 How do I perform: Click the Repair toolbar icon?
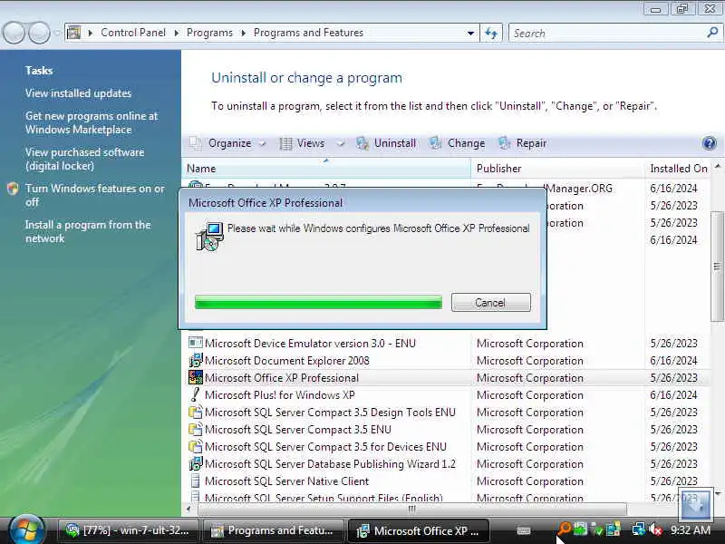505,143
